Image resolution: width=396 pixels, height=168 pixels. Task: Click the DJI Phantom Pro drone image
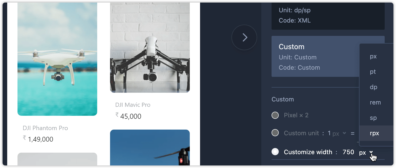[x=57, y=59]
